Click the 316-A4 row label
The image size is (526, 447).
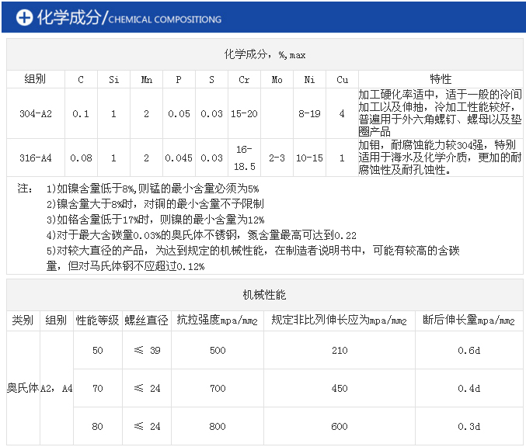click(x=36, y=158)
